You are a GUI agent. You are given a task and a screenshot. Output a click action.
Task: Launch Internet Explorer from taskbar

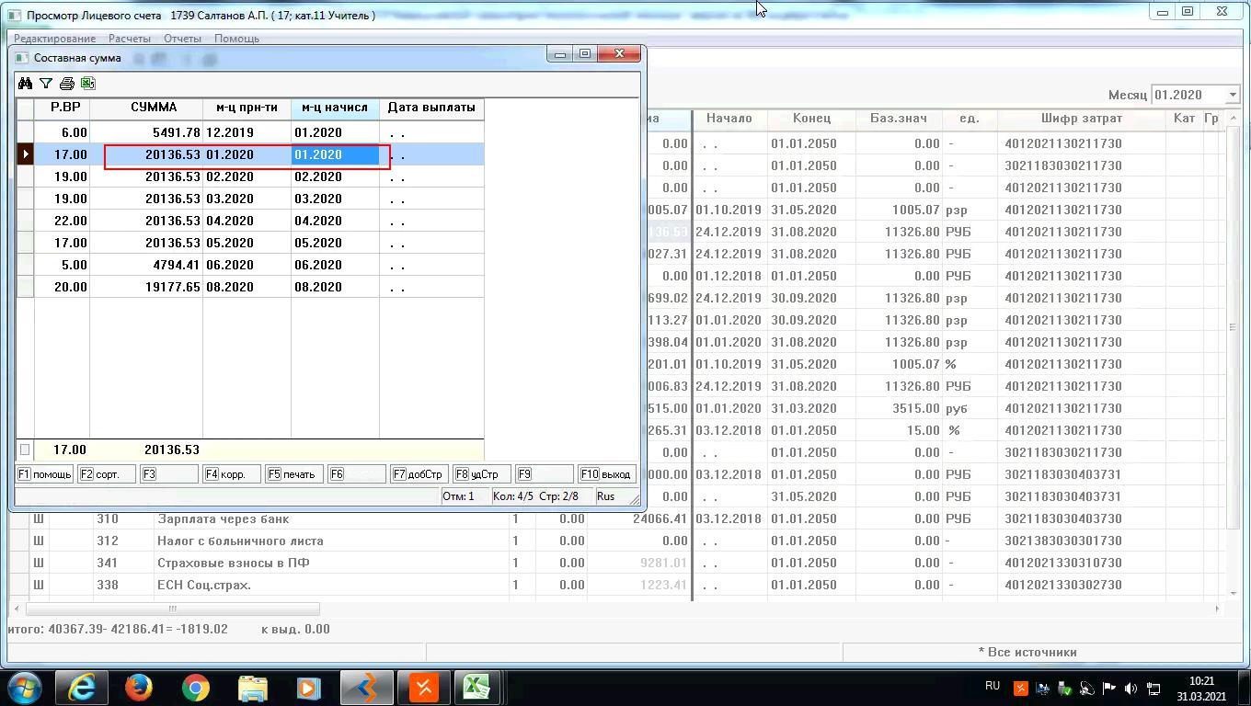[x=82, y=688]
